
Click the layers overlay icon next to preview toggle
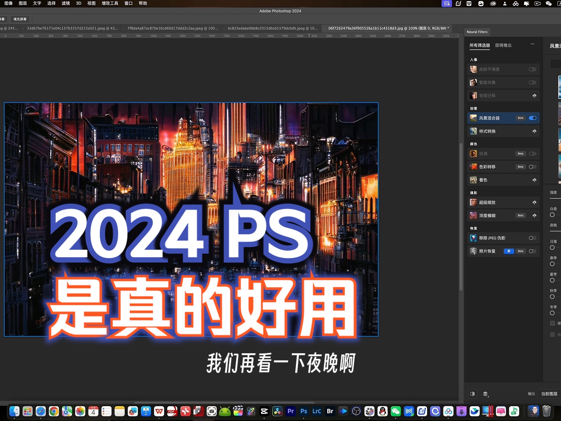(x=485, y=394)
